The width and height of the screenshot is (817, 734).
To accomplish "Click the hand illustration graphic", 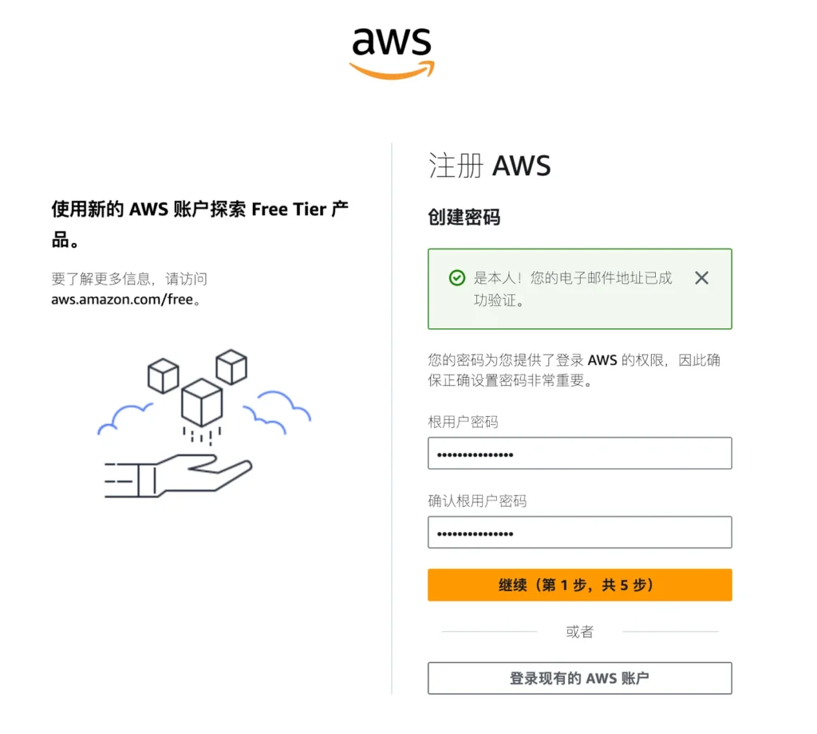I will pyautogui.click(x=178, y=475).
